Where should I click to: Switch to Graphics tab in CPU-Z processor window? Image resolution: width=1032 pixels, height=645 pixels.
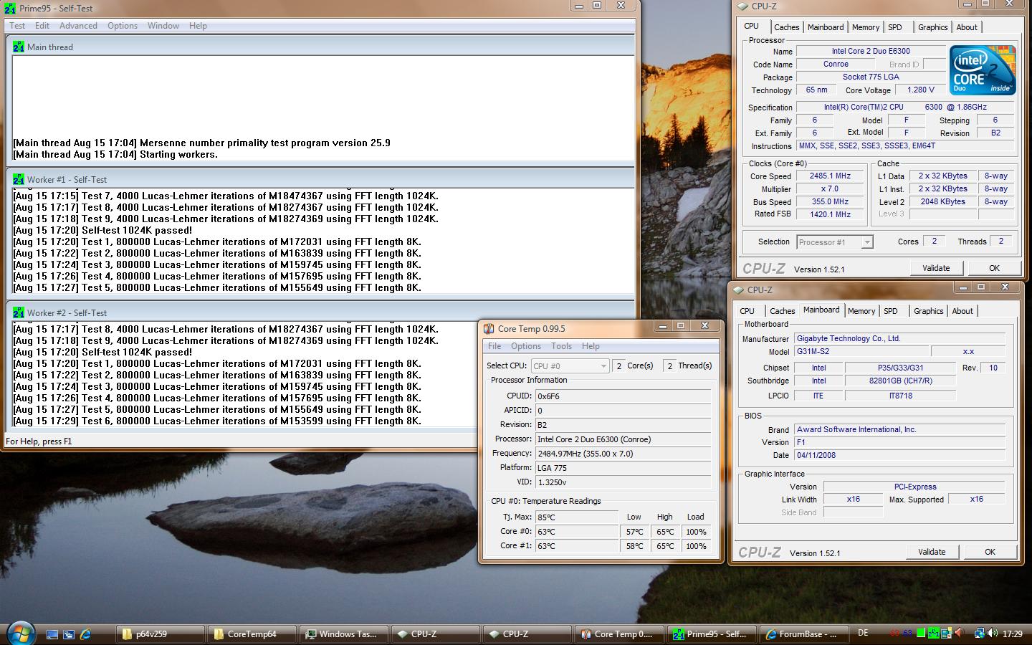tap(933, 27)
